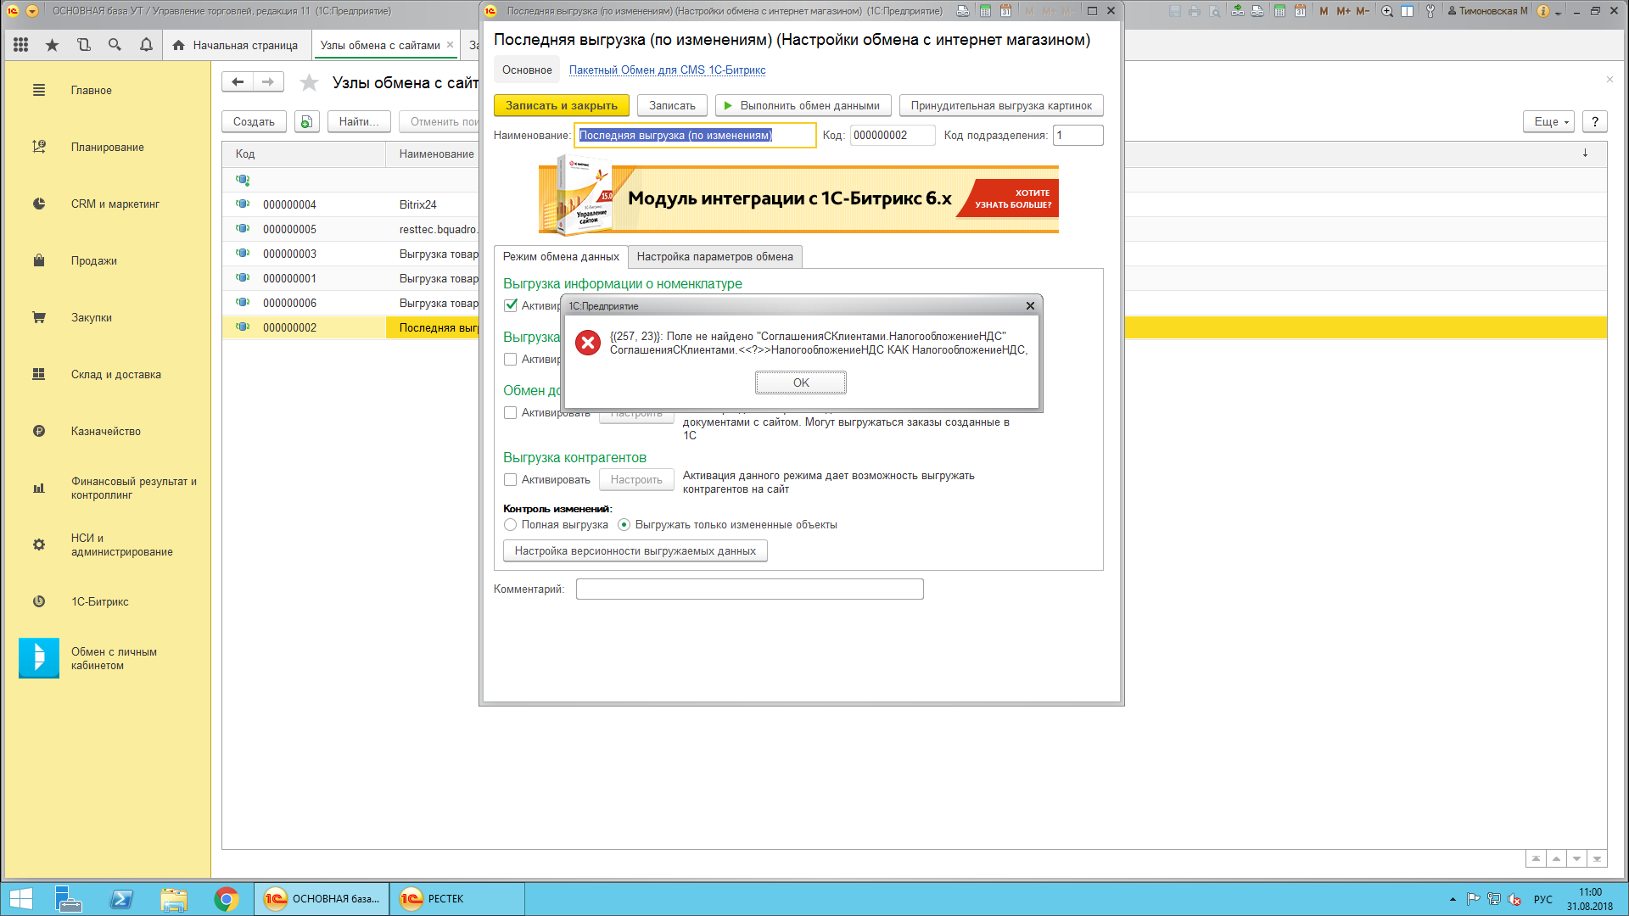Screen dimensions: 1629x916
Task: Launch Chrome from the taskbar
Action: pyautogui.click(x=226, y=898)
